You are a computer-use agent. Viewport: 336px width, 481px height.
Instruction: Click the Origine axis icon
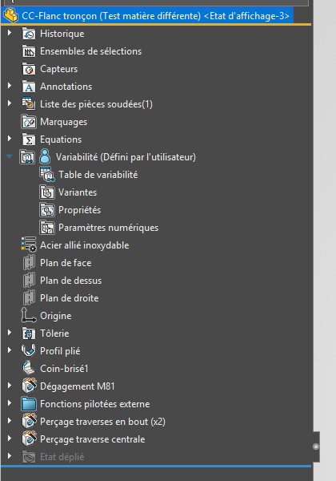(29, 315)
